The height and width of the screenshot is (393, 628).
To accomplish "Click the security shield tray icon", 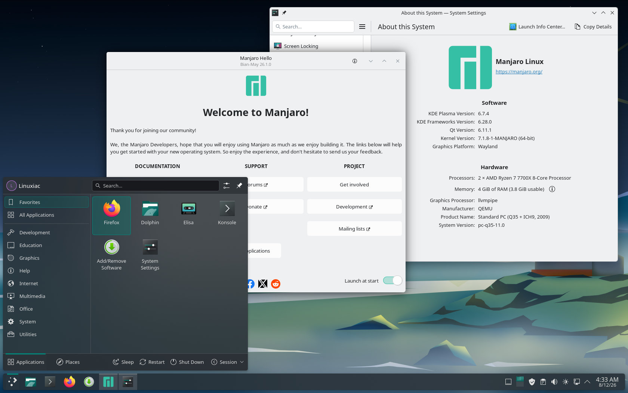I will click(x=532, y=382).
